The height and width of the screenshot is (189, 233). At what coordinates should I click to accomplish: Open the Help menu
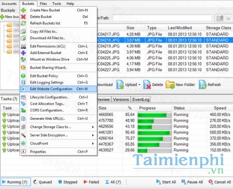pyautogui.click(x=70, y=4)
